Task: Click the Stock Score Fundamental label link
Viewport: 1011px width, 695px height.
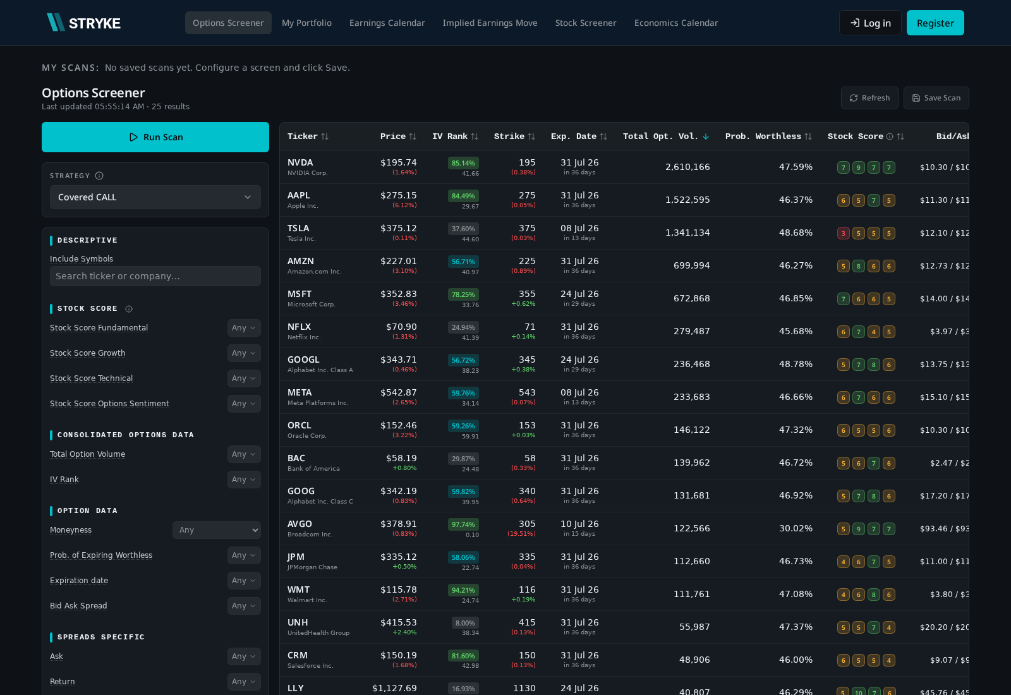Action: (99, 328)
